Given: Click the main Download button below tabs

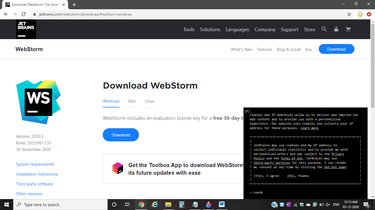Looking at the screenshot, I should click(x=121, y=135).
